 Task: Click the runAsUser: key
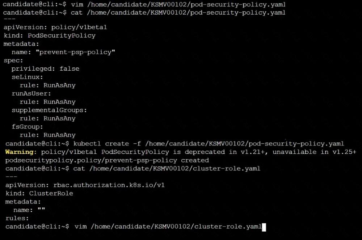[x=31, y=94]
